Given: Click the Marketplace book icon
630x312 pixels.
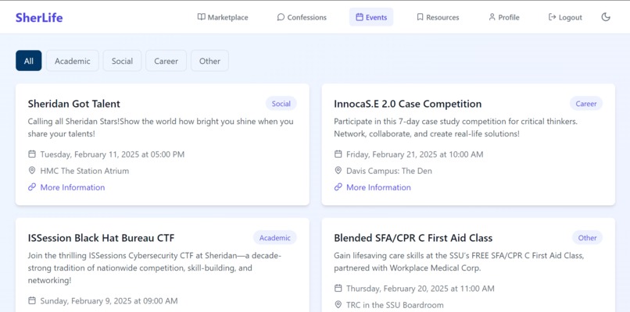Looking at the screenshot, I should pyautogui.click(x=202, y=17).
